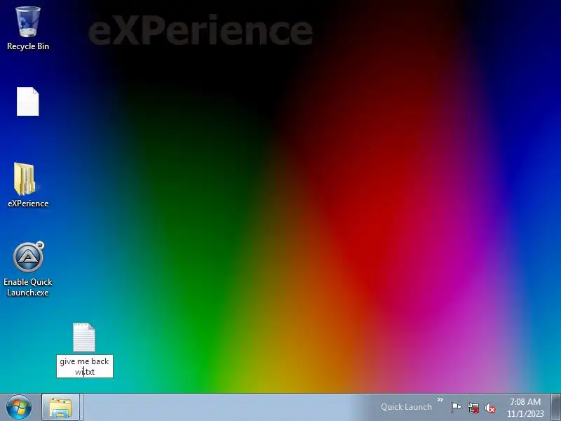Open Windows Explorer from the taskbar
The width and height of the screenshot is (561, 421).
[60, 408]
